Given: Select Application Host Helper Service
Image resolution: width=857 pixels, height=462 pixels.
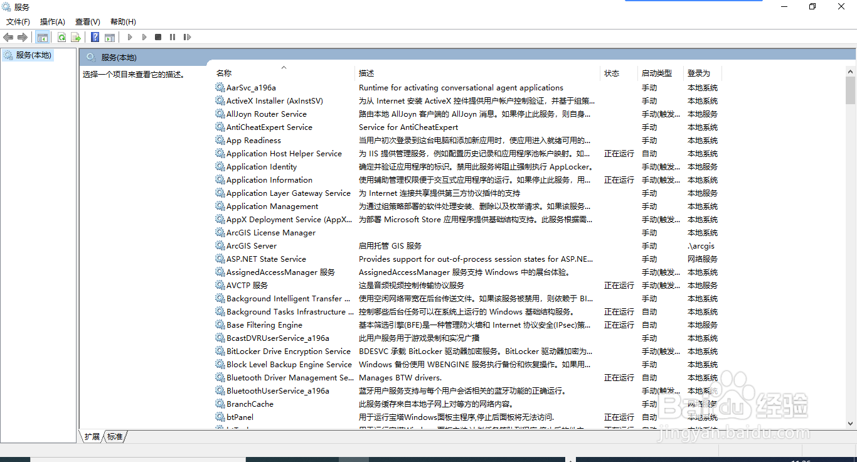Looking at the screenshot, I should coord(284,154).
